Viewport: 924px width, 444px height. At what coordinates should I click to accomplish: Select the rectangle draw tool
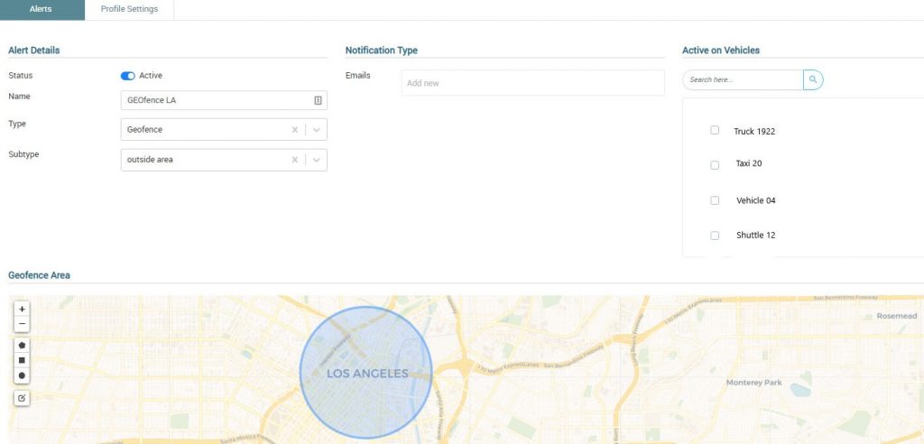(23, 360)
